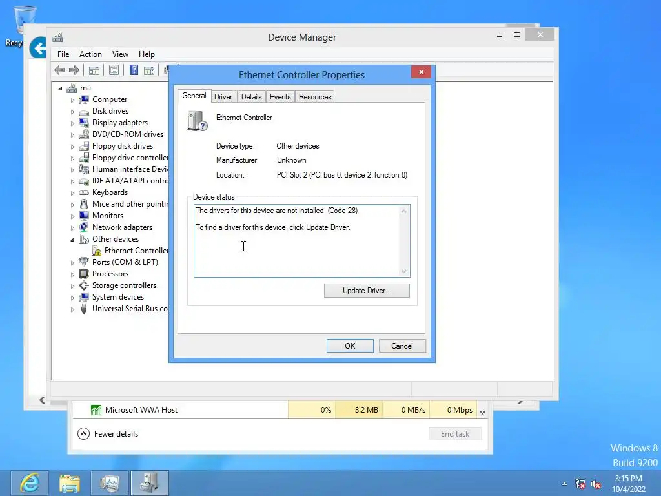Collapse the Other devices node

click(72, 240)
